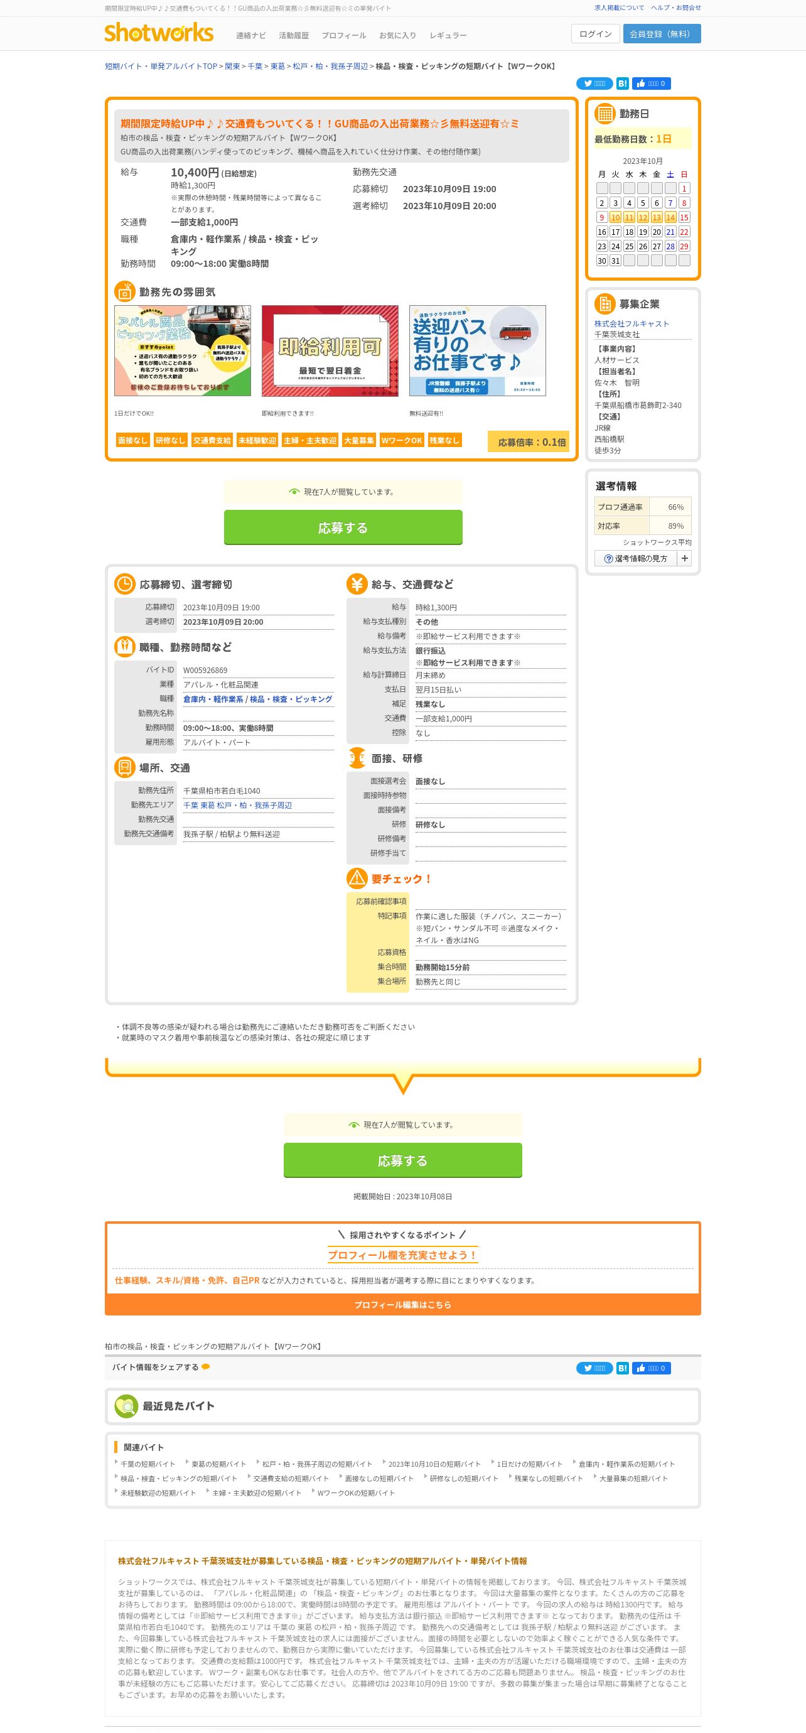Click the 残業なし tag

444,440
